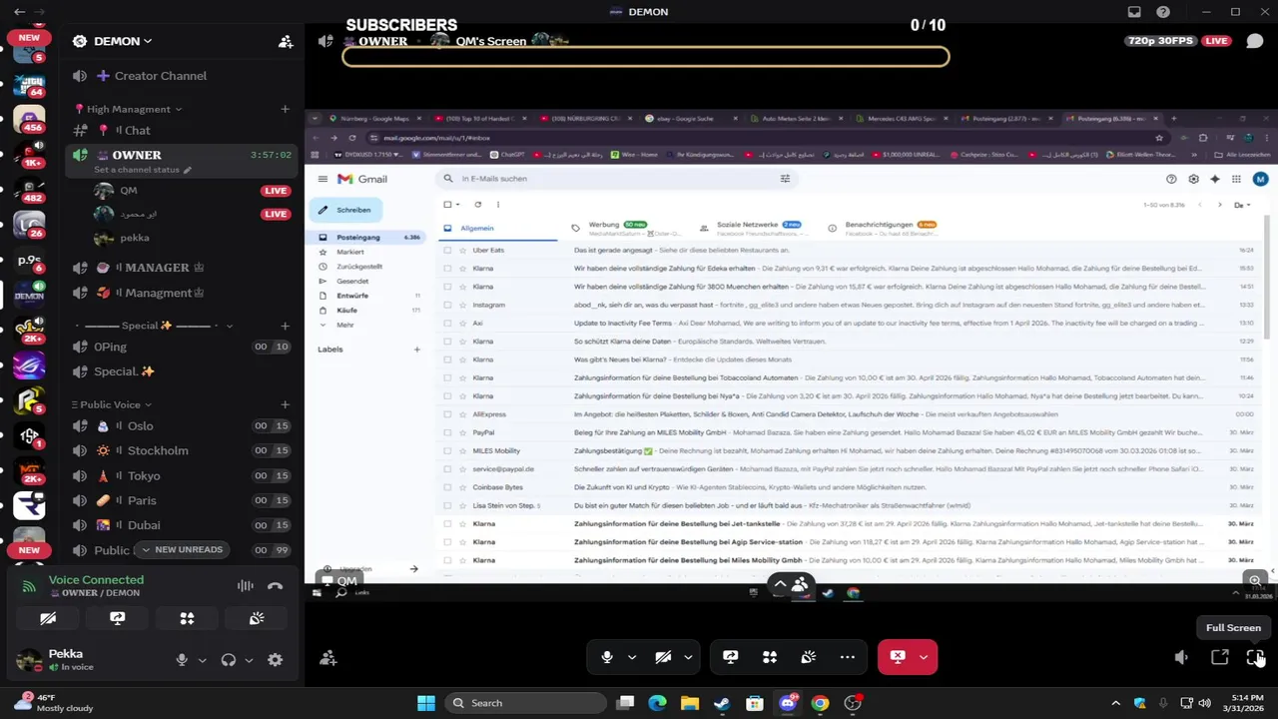The height and width of the screenshot is (719, 1278).
Task: Disconnect from voice with the hang-up icon
Action: (276, 586)
